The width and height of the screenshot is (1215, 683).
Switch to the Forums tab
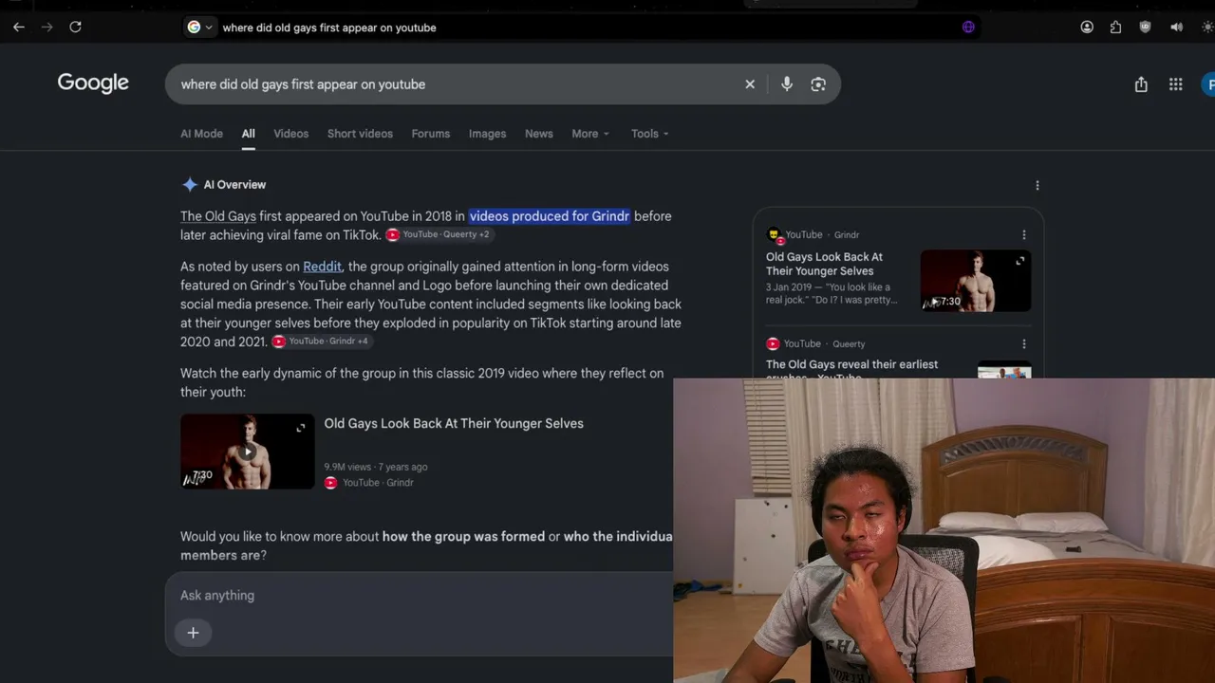click(x=431, y=134)
